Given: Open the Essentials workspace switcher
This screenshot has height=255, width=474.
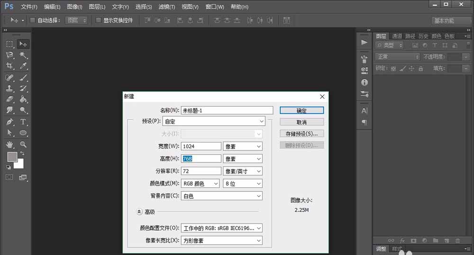Looking at the screenshot, I should (451, 20).
